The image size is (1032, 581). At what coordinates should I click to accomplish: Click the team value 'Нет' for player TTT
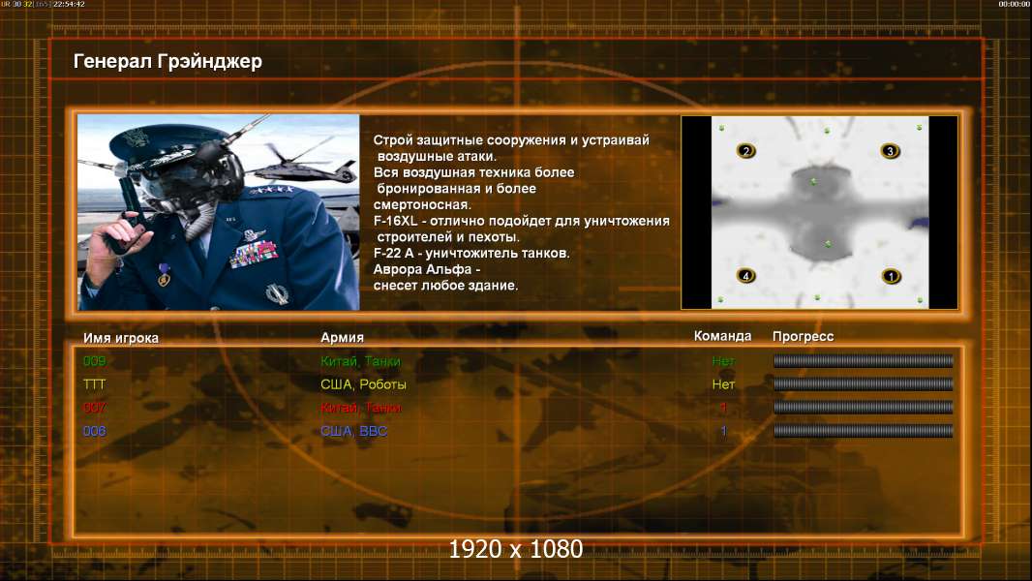tap(722, 384)
